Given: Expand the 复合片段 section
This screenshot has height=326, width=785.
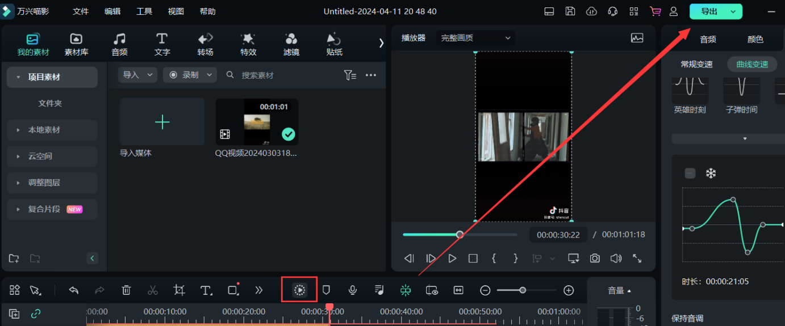Looking at the screenshot, I should [18, 209].
